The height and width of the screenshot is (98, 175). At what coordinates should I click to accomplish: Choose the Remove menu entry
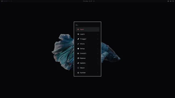87,58
